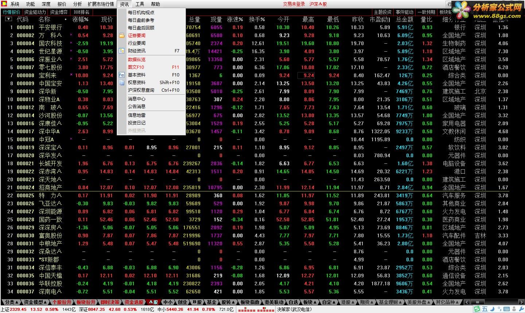Expand the 期货 bottom tab menu
Screen dimensions: 525x313
click(366, 302)
